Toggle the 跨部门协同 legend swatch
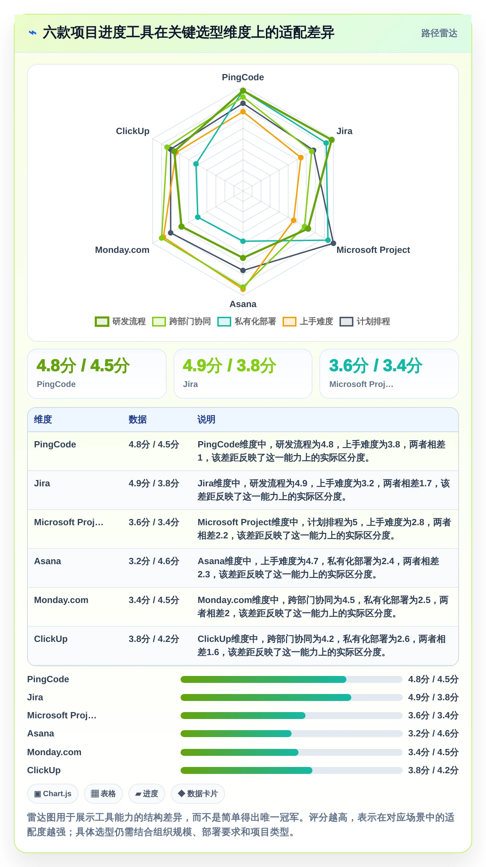 (x=159, y=322)
